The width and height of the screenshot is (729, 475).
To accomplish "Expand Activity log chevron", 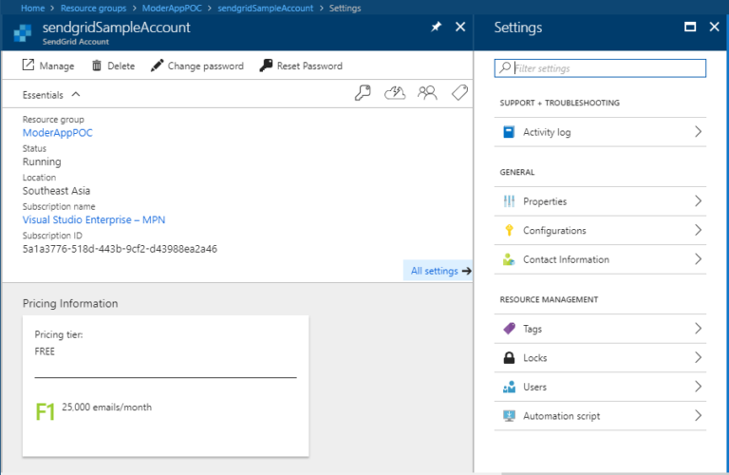I will (x=698, y=132).
